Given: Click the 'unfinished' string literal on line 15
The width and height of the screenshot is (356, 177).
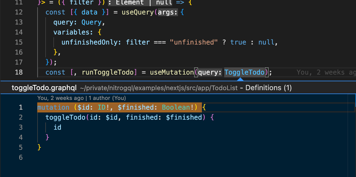Looking at the screenshot, I should tap(194, 42).
